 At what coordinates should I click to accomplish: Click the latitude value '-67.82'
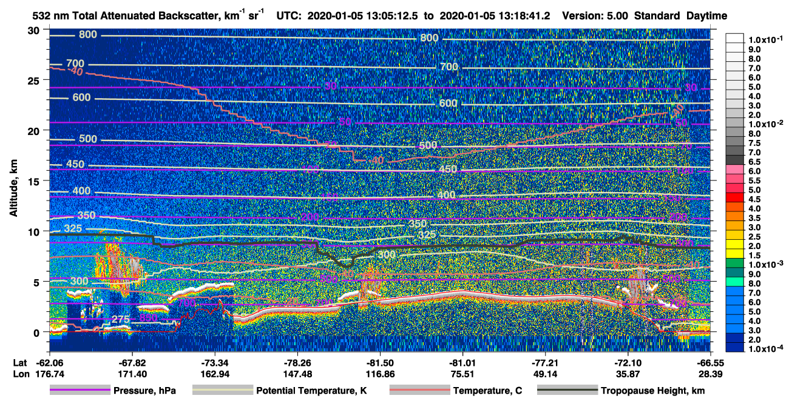click(x=132, y=362)
